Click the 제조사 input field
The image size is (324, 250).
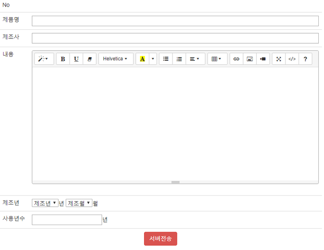(x=175, y=38)
